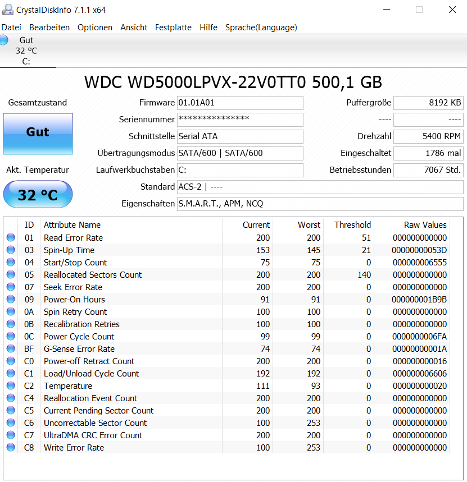Click the Seriennummer field with asterisks
Image resolution: width=467 pixels, height=482 pixels.
point(240,120)
